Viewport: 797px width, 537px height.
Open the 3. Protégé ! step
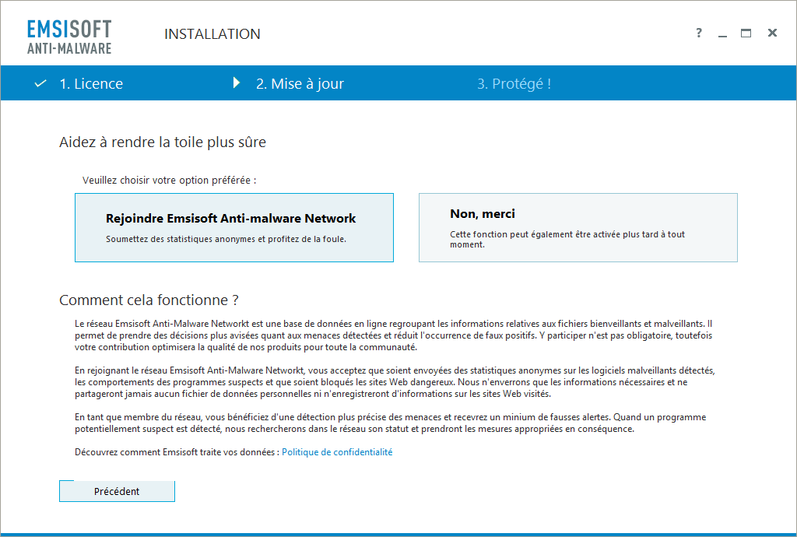click(514, 84)
